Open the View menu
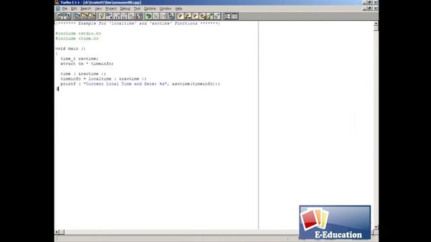This screenshot has width=431, height=242. coord(98,9)
